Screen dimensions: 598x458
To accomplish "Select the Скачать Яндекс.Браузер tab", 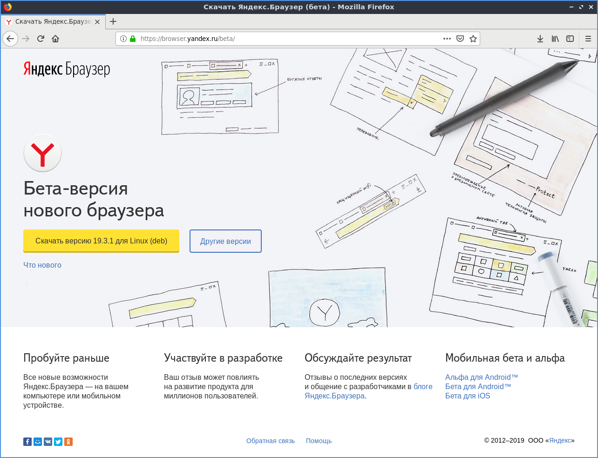I will point(53,21).
